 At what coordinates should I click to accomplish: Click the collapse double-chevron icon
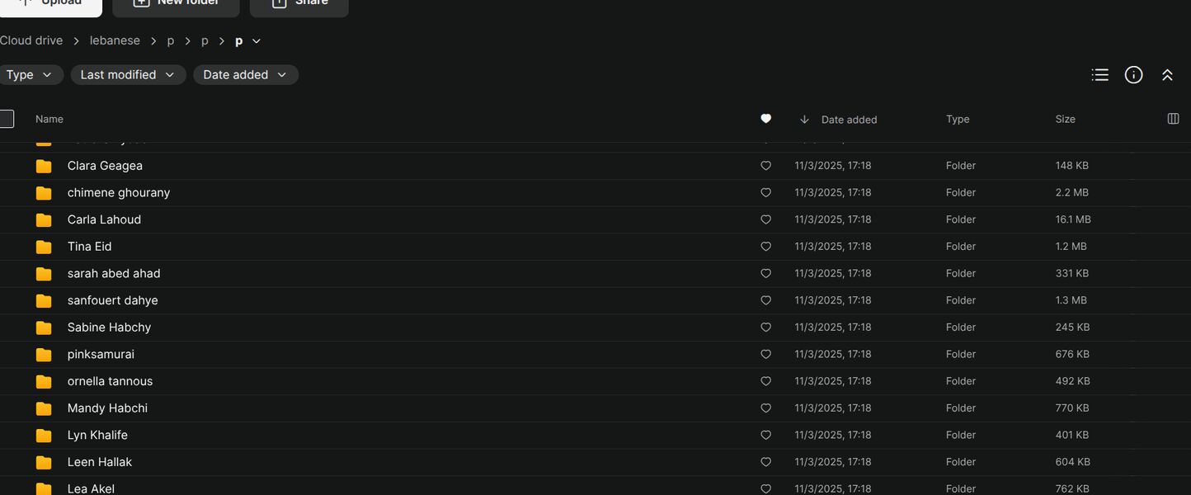coord(1167,75)
